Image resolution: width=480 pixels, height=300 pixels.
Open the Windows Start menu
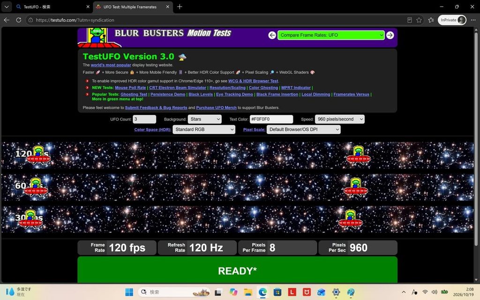pos(129,292)
